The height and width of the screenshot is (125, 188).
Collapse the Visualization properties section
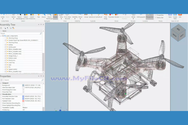pyautogui.click(x=1, y=94)
